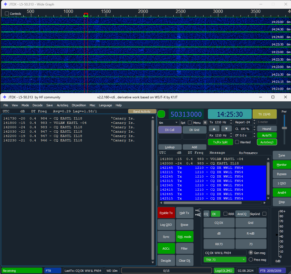Select the Gen msg radio button
This screenshot has width=291, height=274.
[x=251, y=253]
